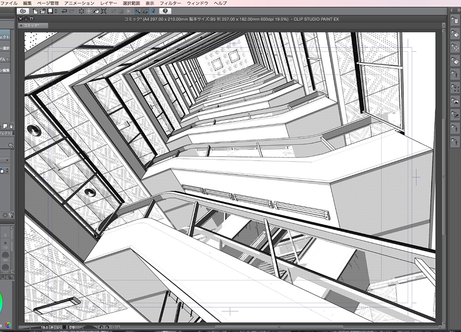This screenshot has height=332, width=461.
Task: Open the ウィンドウ menu
Action: [197, 3]
